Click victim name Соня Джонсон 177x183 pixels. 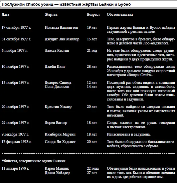click(57, 86)
